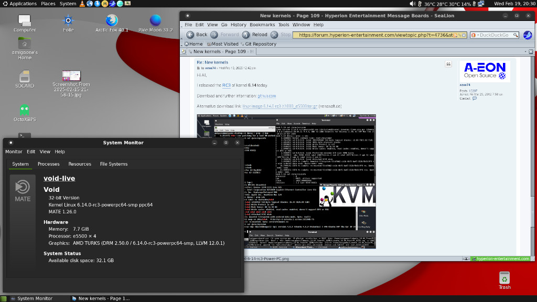537x302 pixels.
Task: Click the MATE logo in System Monitor
Action: pos(23,190)
